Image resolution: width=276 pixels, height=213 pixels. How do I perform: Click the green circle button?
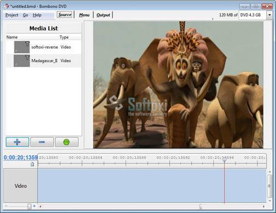tap(67, 142)
